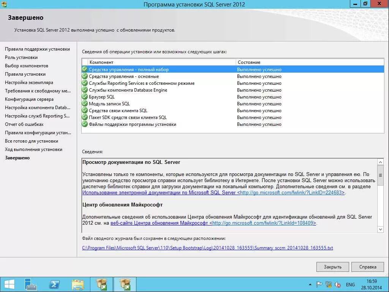
Task: Click the ENG language indicator
Action: [350, 284]
